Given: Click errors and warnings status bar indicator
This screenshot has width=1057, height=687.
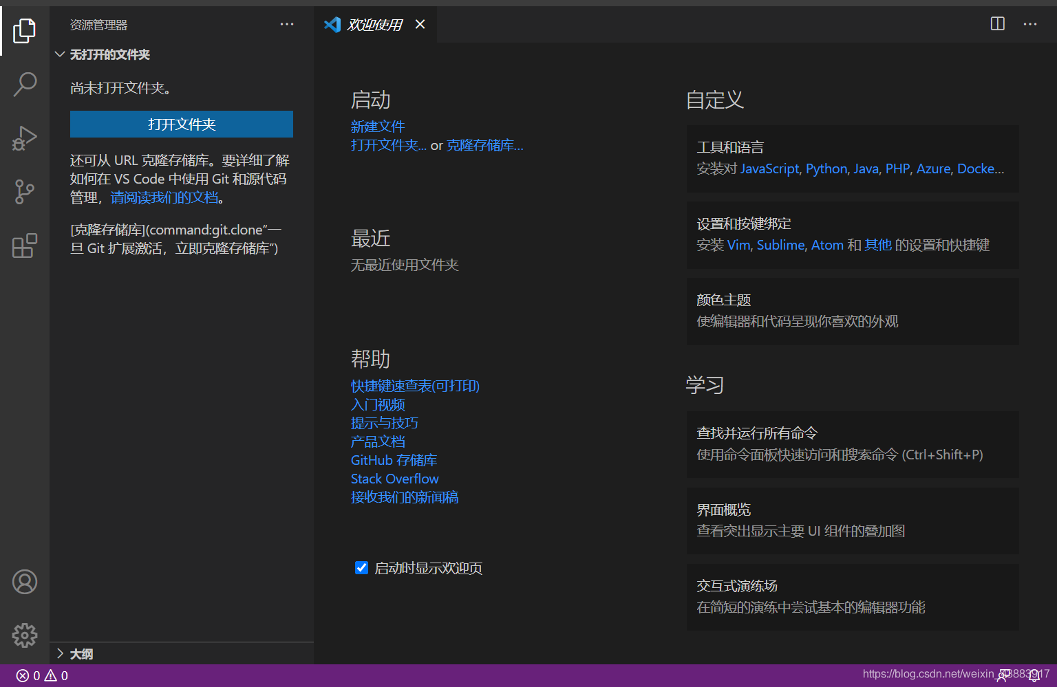Looking at the screenshot, I should click(42, 676).
